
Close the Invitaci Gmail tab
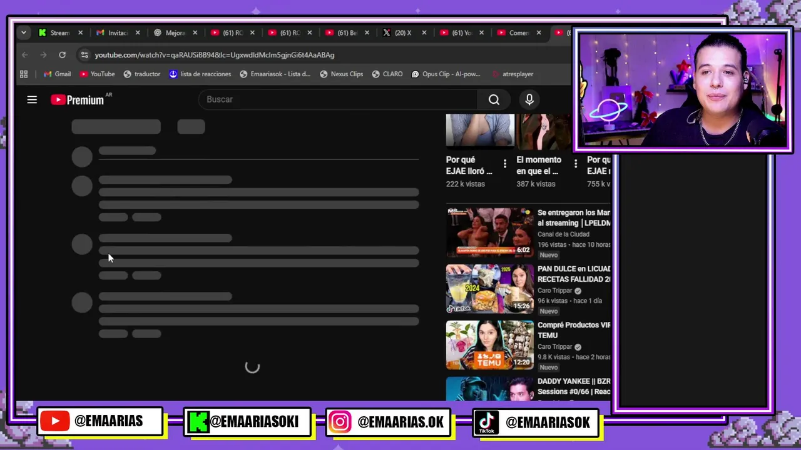(x=138, y=32)
